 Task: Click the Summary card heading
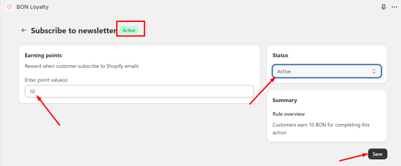click(x=285, y=100)
